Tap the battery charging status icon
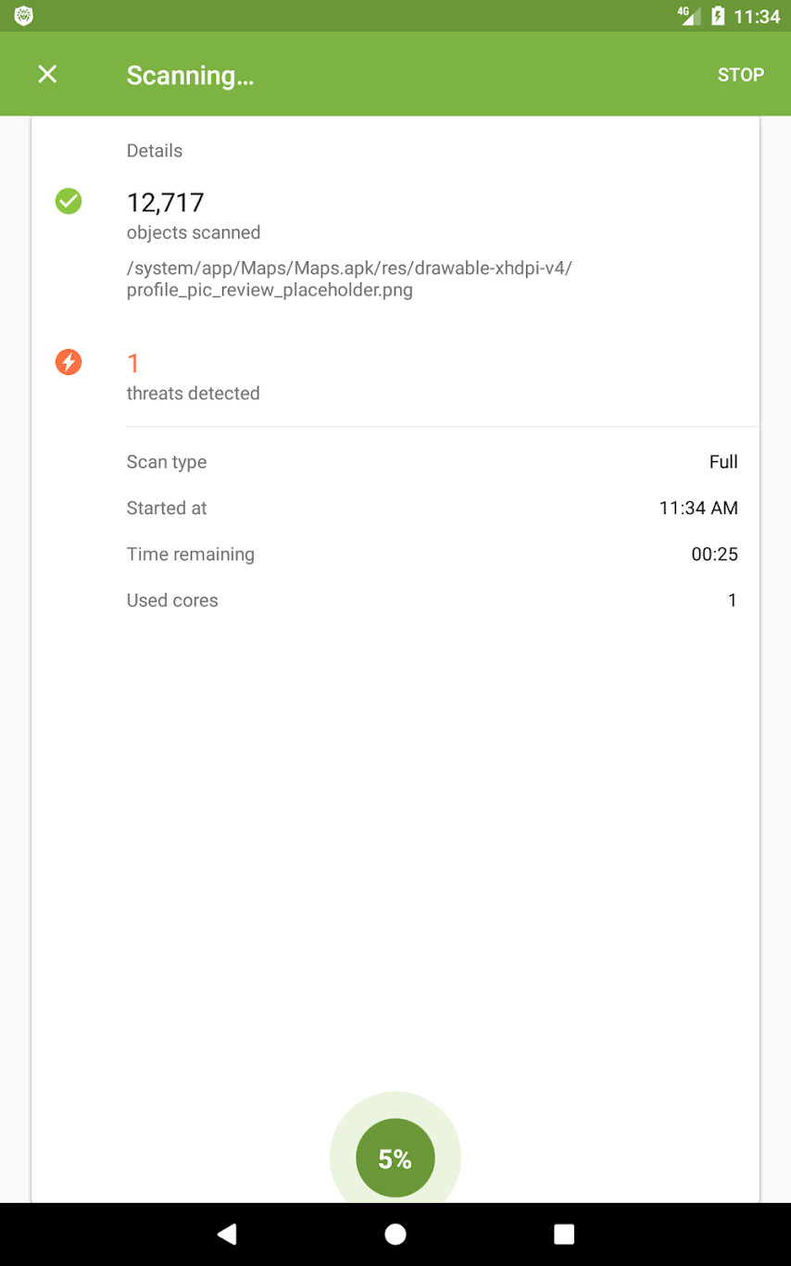This screenshot has height=1266, width=791. [x=717, y=16]
